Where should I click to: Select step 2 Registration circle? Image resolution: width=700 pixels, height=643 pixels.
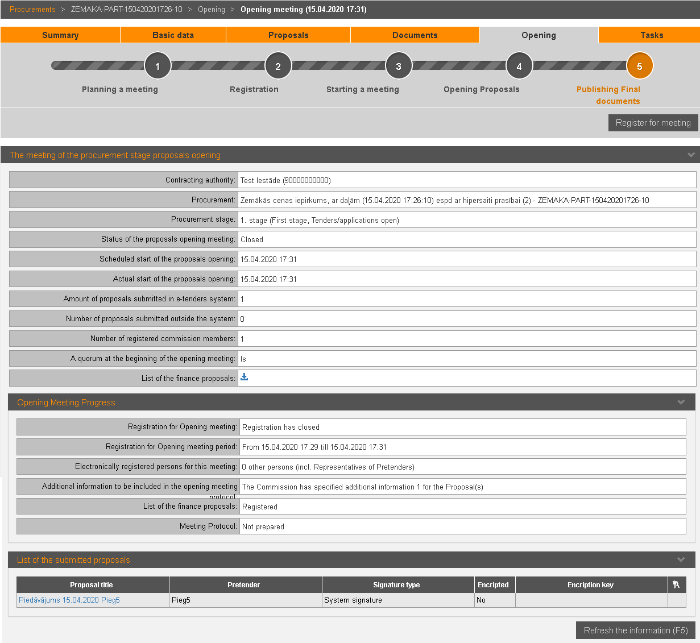click(278, 67)
